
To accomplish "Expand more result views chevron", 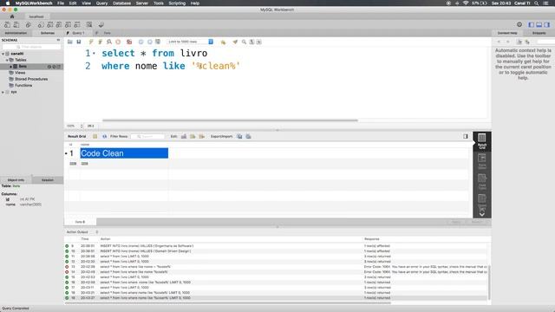I will click(x=482, y=214).
